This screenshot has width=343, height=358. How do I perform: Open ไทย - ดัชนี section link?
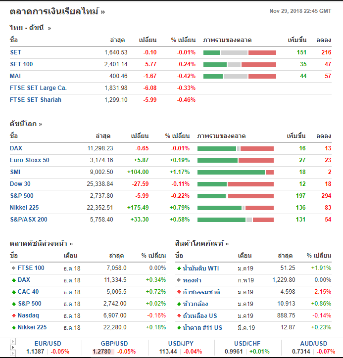point(30,28)
